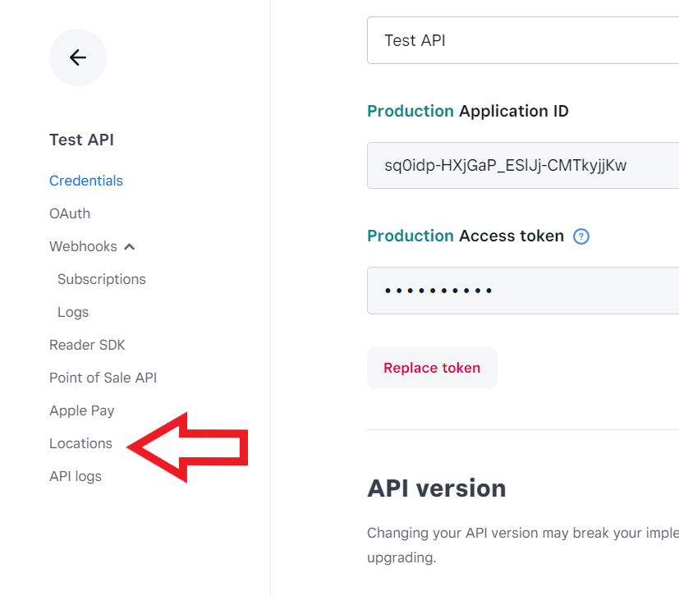This screenshot has width=679, height=596.
Task: Navigate to Point of Sale API
Action: 103,378
